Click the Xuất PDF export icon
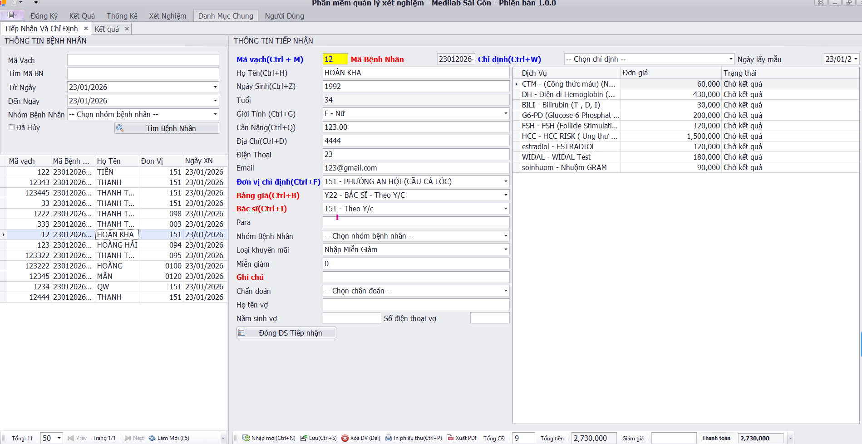 click(x=450, y=438)
